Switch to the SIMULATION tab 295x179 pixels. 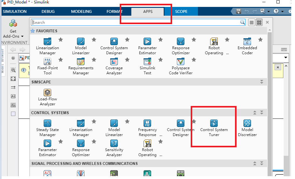click(15, 12)
